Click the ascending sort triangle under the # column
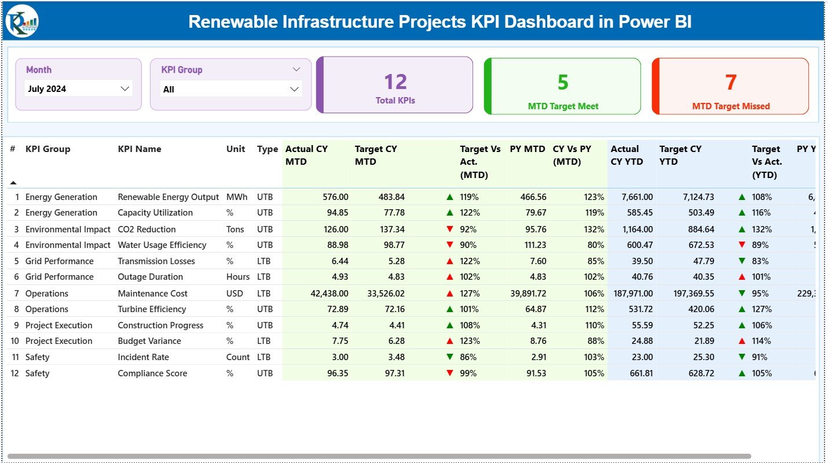This screenshot has height=463, width=828. (x=13, y=182)
